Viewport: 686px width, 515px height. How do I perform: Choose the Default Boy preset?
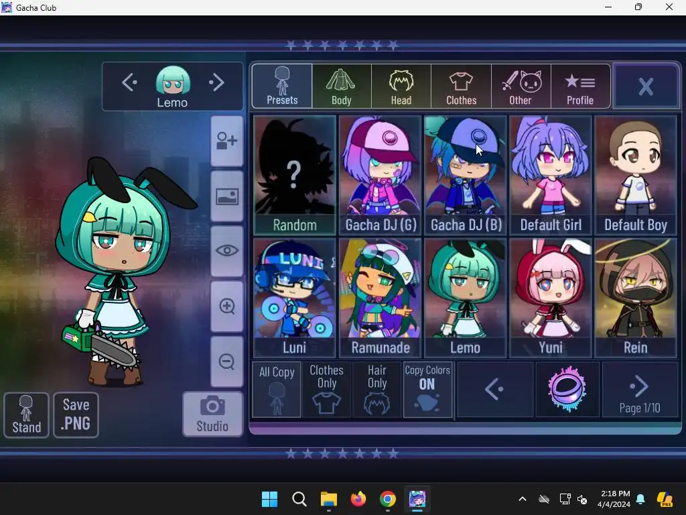pos(636,175)
